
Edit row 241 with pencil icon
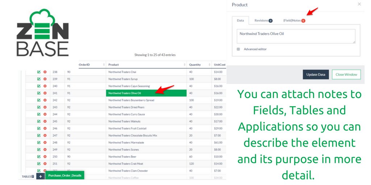tap(39, 93)
